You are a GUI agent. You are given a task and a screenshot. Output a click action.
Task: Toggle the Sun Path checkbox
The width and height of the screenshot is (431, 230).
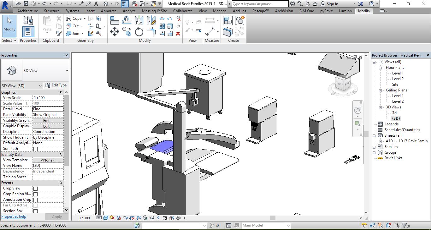point(35,149)
